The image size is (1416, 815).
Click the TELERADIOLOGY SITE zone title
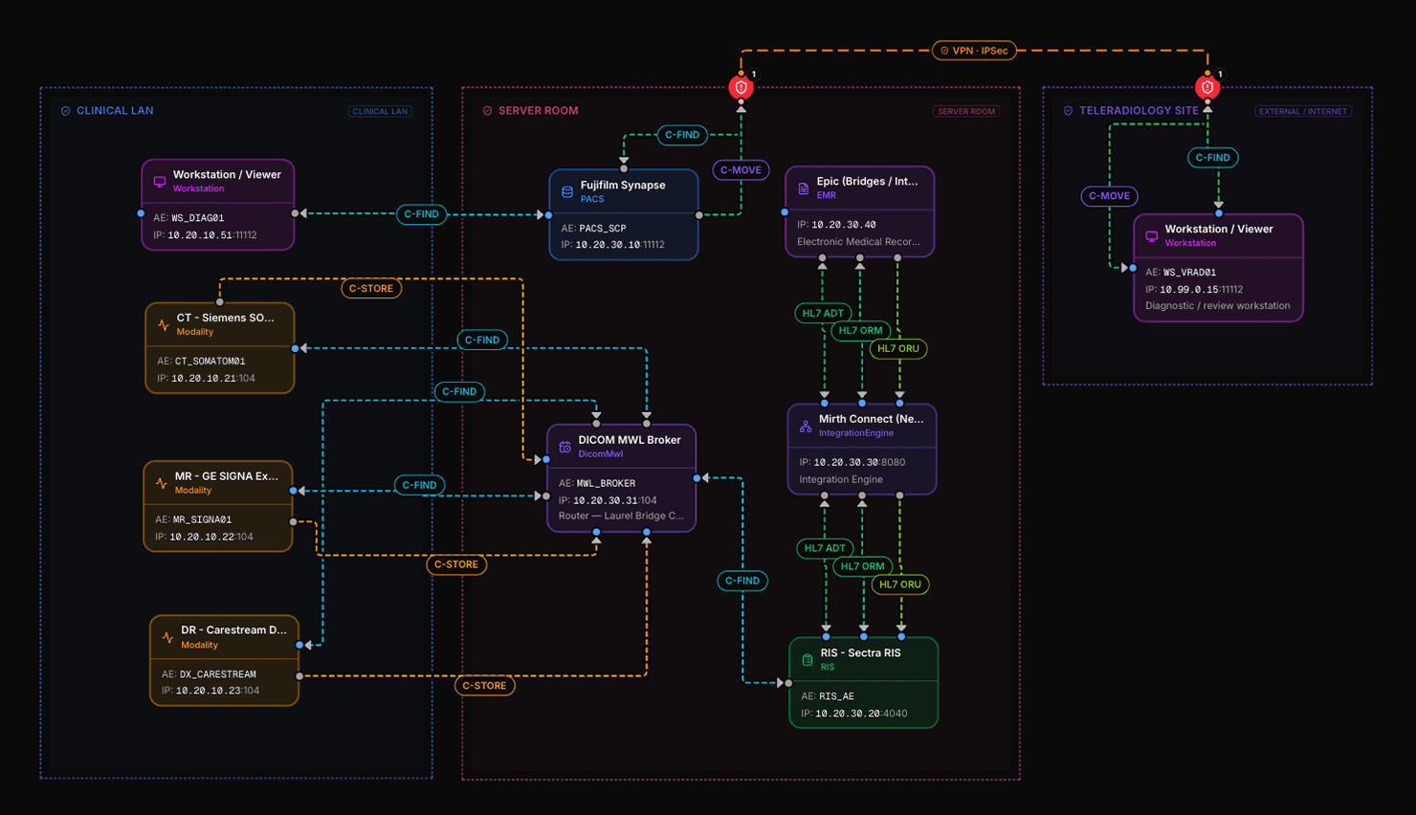(1139, 111)
